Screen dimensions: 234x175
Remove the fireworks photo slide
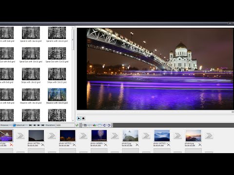point(106,145)
